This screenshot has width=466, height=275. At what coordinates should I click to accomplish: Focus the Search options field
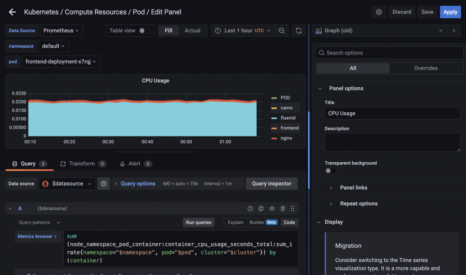(x=390, y=53)
